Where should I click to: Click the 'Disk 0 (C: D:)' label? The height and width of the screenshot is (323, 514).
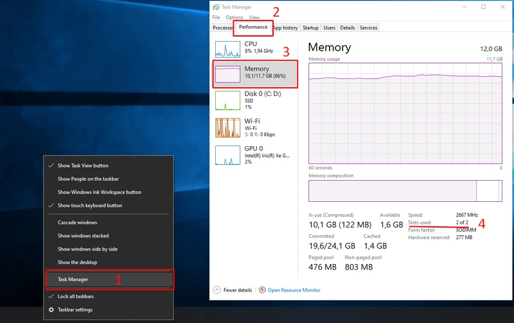(263, 94)
